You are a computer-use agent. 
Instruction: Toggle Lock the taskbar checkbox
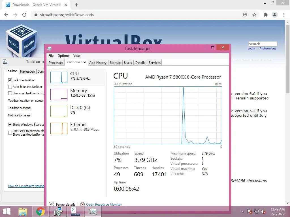10,80
